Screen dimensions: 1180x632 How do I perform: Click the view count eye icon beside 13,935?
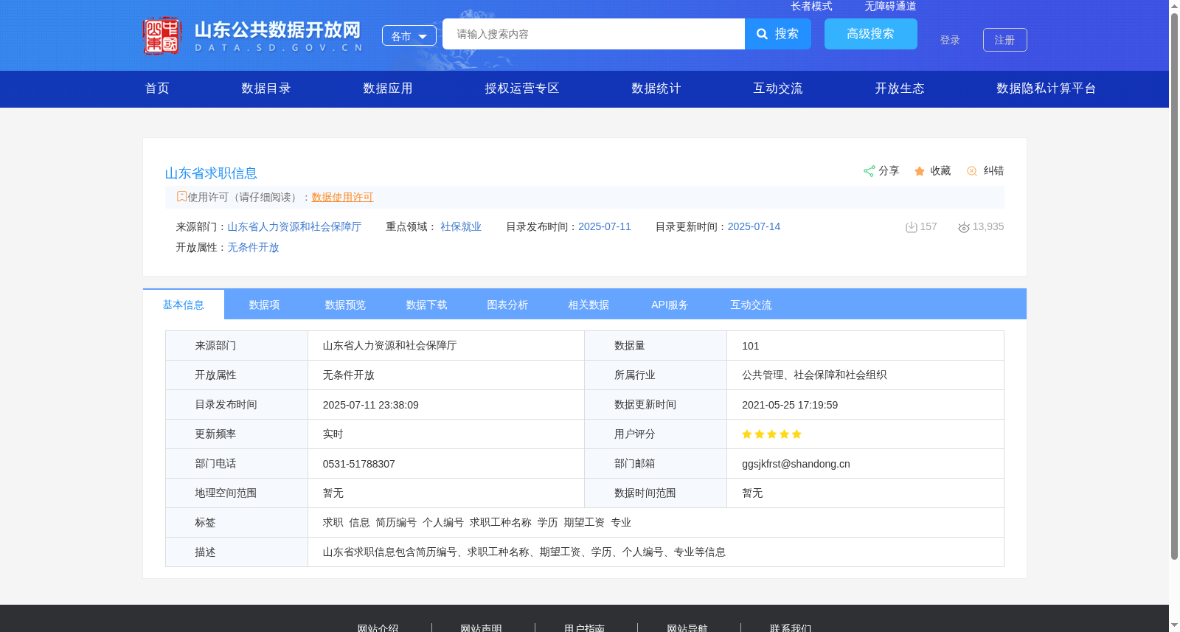tap(963, 227)
